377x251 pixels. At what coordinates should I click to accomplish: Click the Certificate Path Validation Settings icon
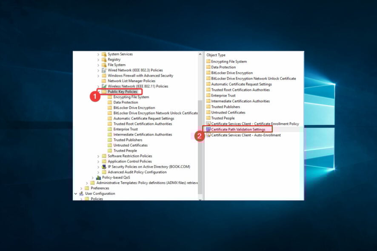tap(208, 129)
